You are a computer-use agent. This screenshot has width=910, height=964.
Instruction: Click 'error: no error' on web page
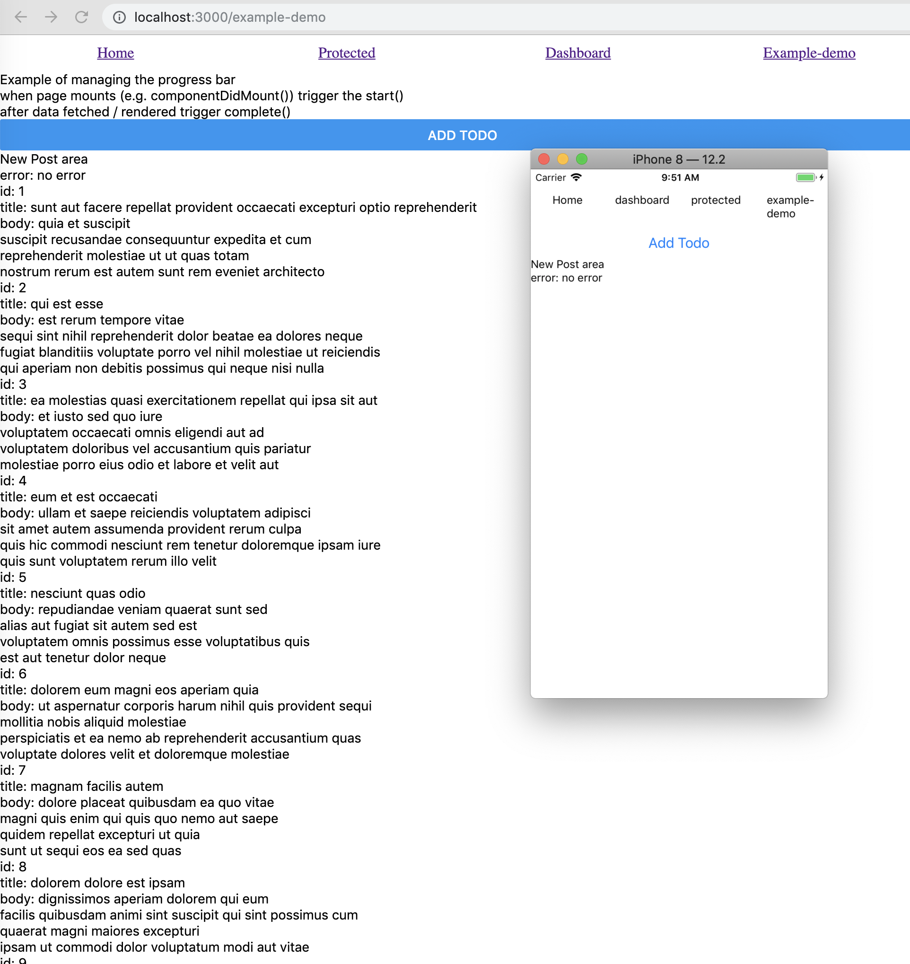coord(43,175)
